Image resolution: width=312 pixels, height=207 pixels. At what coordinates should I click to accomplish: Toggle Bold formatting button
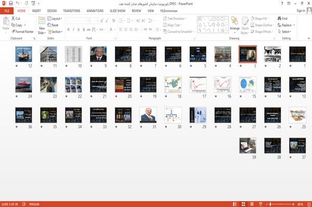click(x=69, y=30)
